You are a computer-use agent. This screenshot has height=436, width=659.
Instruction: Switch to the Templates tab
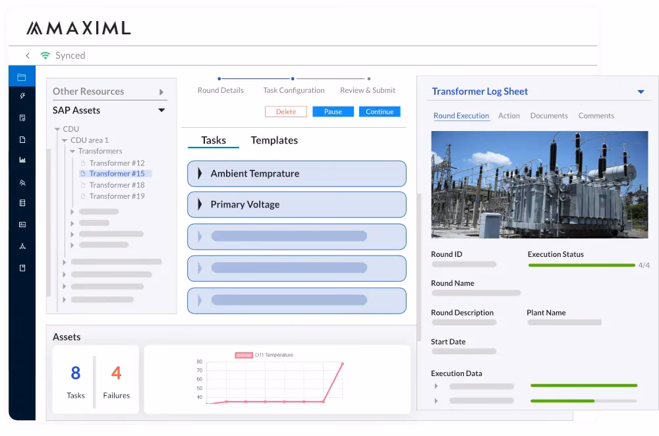274,140
